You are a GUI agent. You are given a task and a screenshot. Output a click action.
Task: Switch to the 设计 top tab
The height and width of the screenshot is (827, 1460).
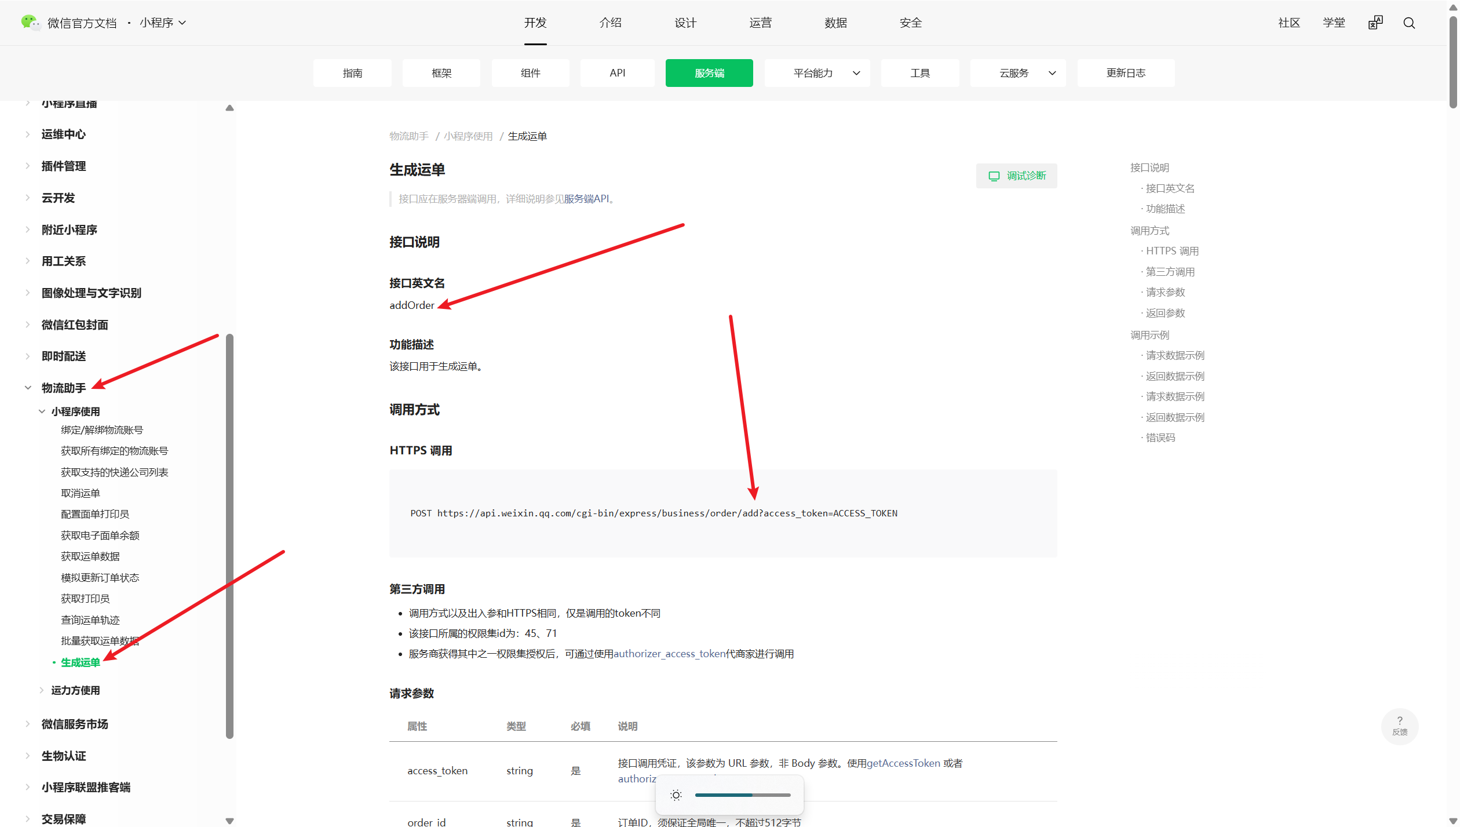click(x=685, y=23)
